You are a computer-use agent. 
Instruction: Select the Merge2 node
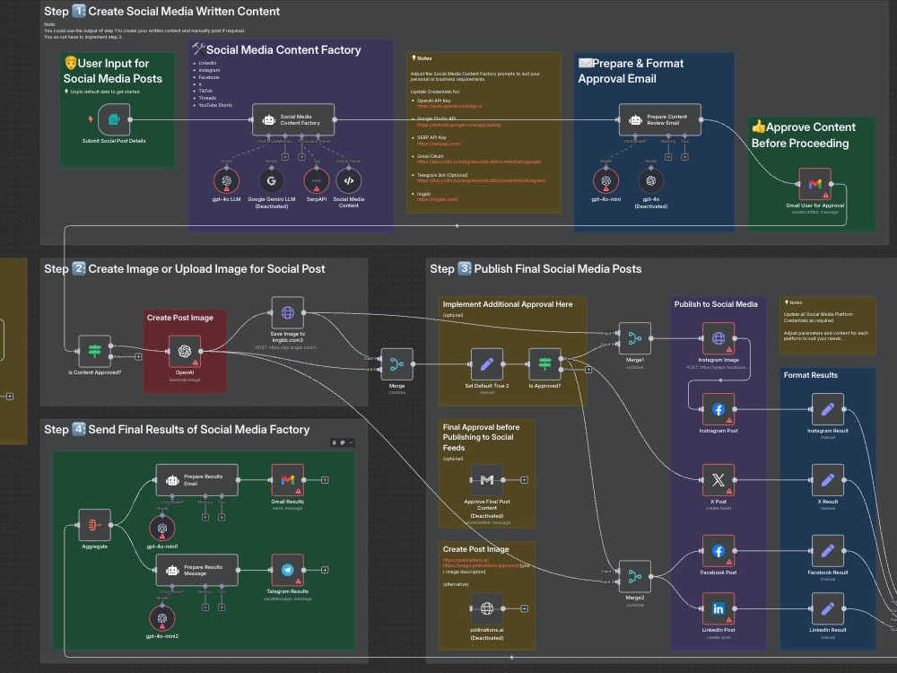click(635, 576)
